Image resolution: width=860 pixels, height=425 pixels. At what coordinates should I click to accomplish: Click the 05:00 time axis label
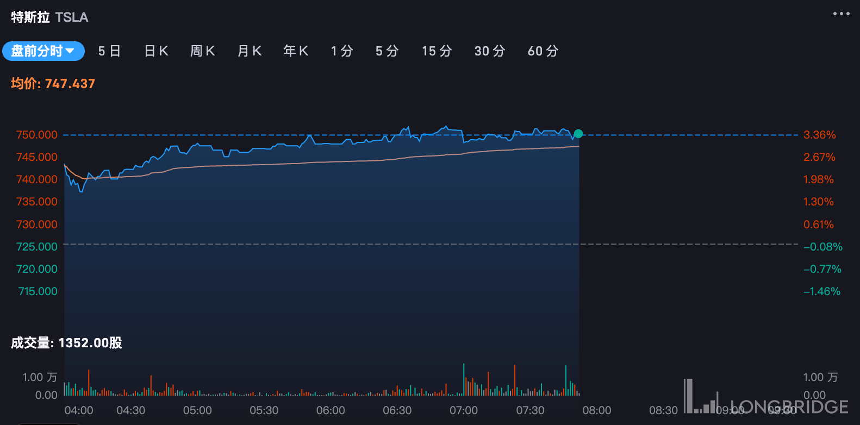click(x=197, y=410)
